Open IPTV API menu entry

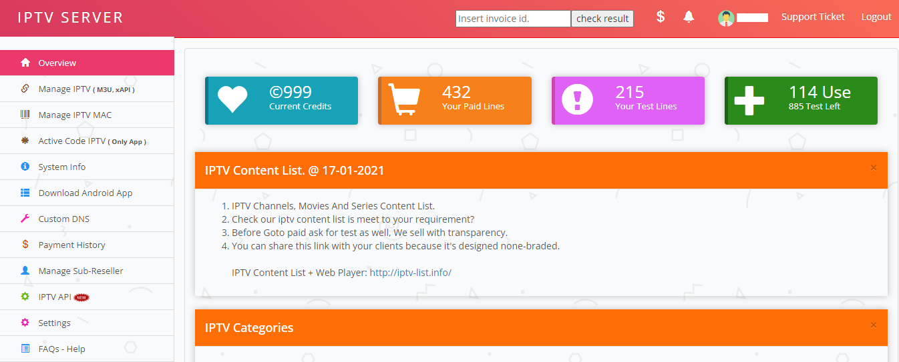tap(55, 297)
